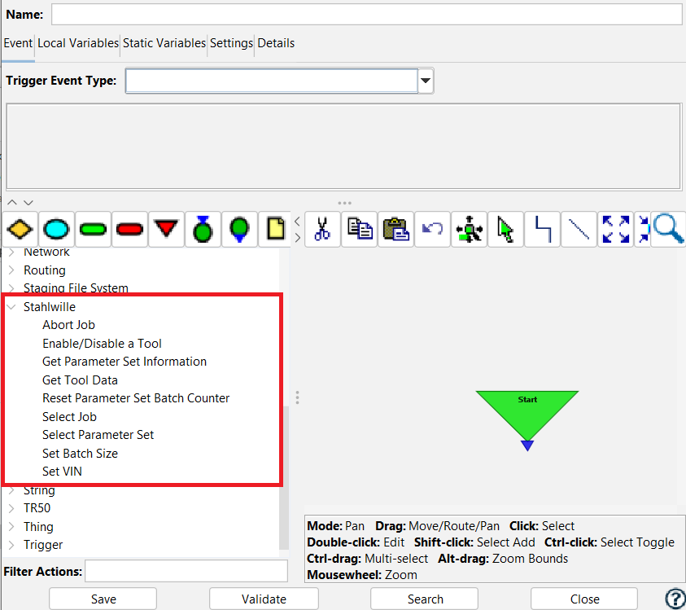Switch to the Local Variables tab

tap(78, 43)
